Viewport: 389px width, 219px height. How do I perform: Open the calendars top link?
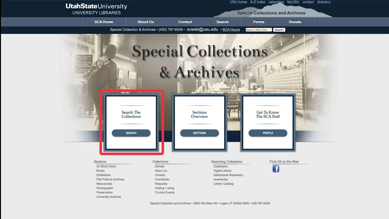276,2
